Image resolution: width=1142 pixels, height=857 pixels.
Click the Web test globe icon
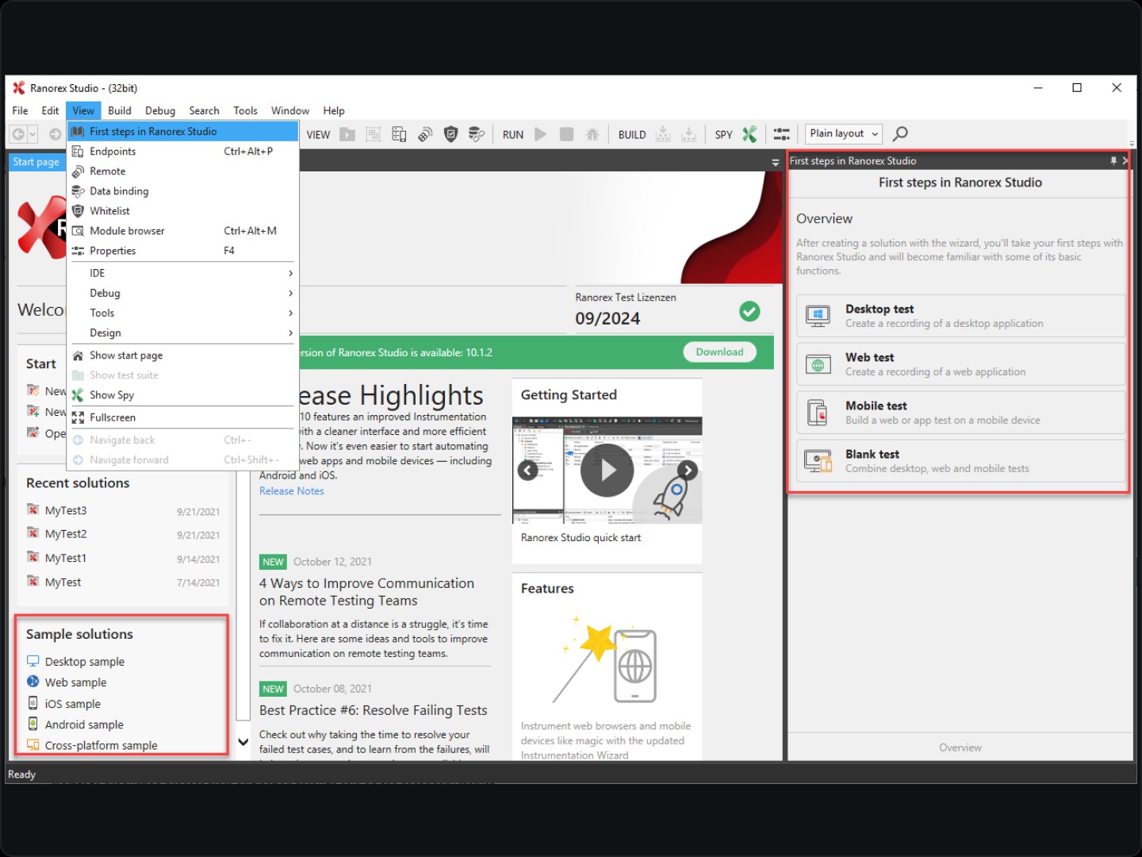pyautogui.click(x=818, y=364)
